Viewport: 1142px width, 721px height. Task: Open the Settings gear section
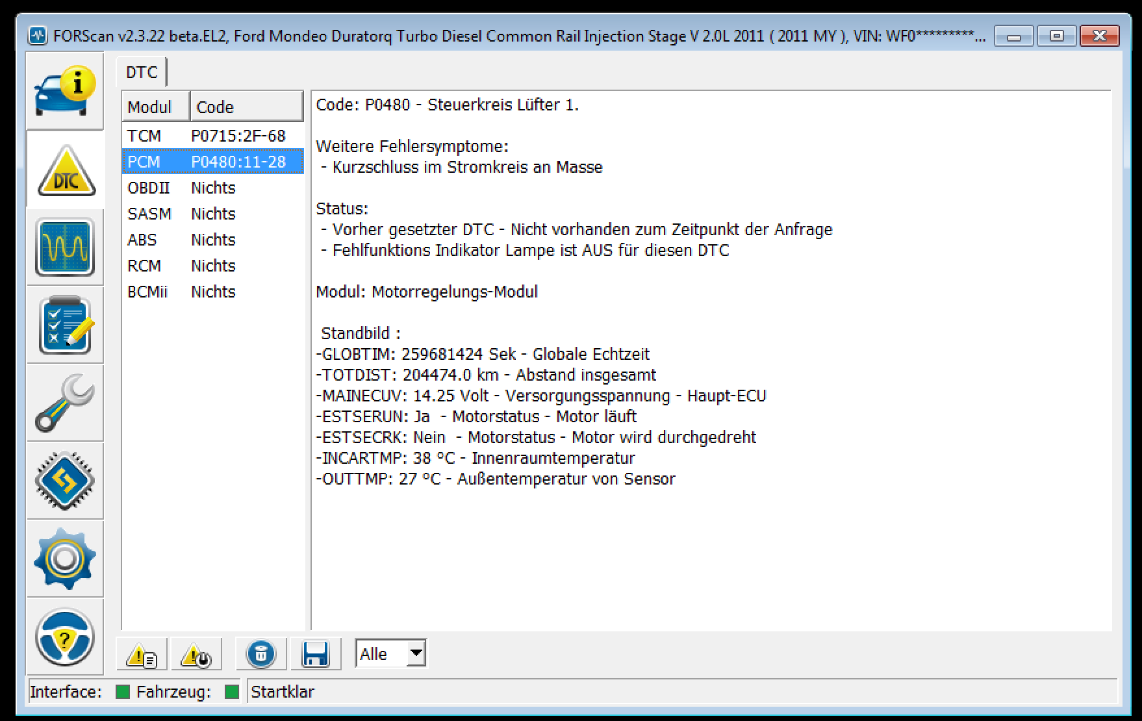tap(65, 559)
